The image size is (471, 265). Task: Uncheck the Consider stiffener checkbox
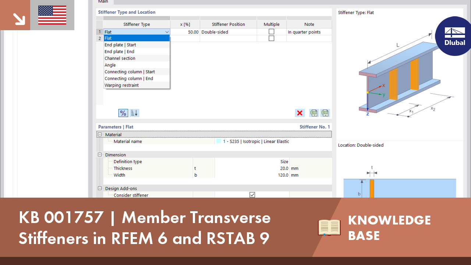[252, 195]
